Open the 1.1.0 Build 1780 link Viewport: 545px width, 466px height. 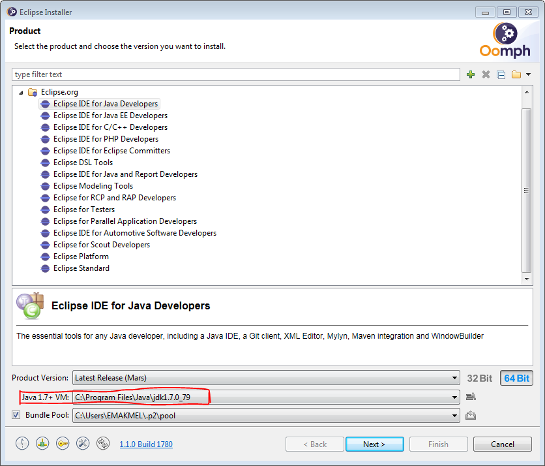pos(146,444)
